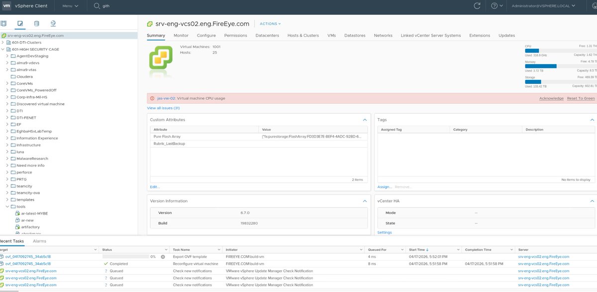Viewport: 597px width, 292px height.
Task: Select the Pure Flash Array attribute row
Action: pos(259,136)
